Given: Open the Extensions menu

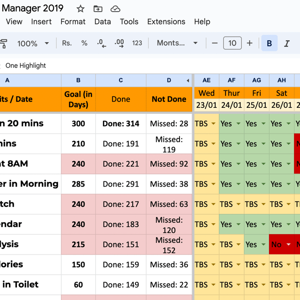Looking at the screenshot, I should pos(166,22).
